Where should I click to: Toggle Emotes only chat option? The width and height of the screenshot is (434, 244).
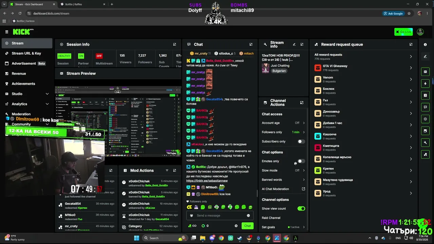tap(301, 161)
